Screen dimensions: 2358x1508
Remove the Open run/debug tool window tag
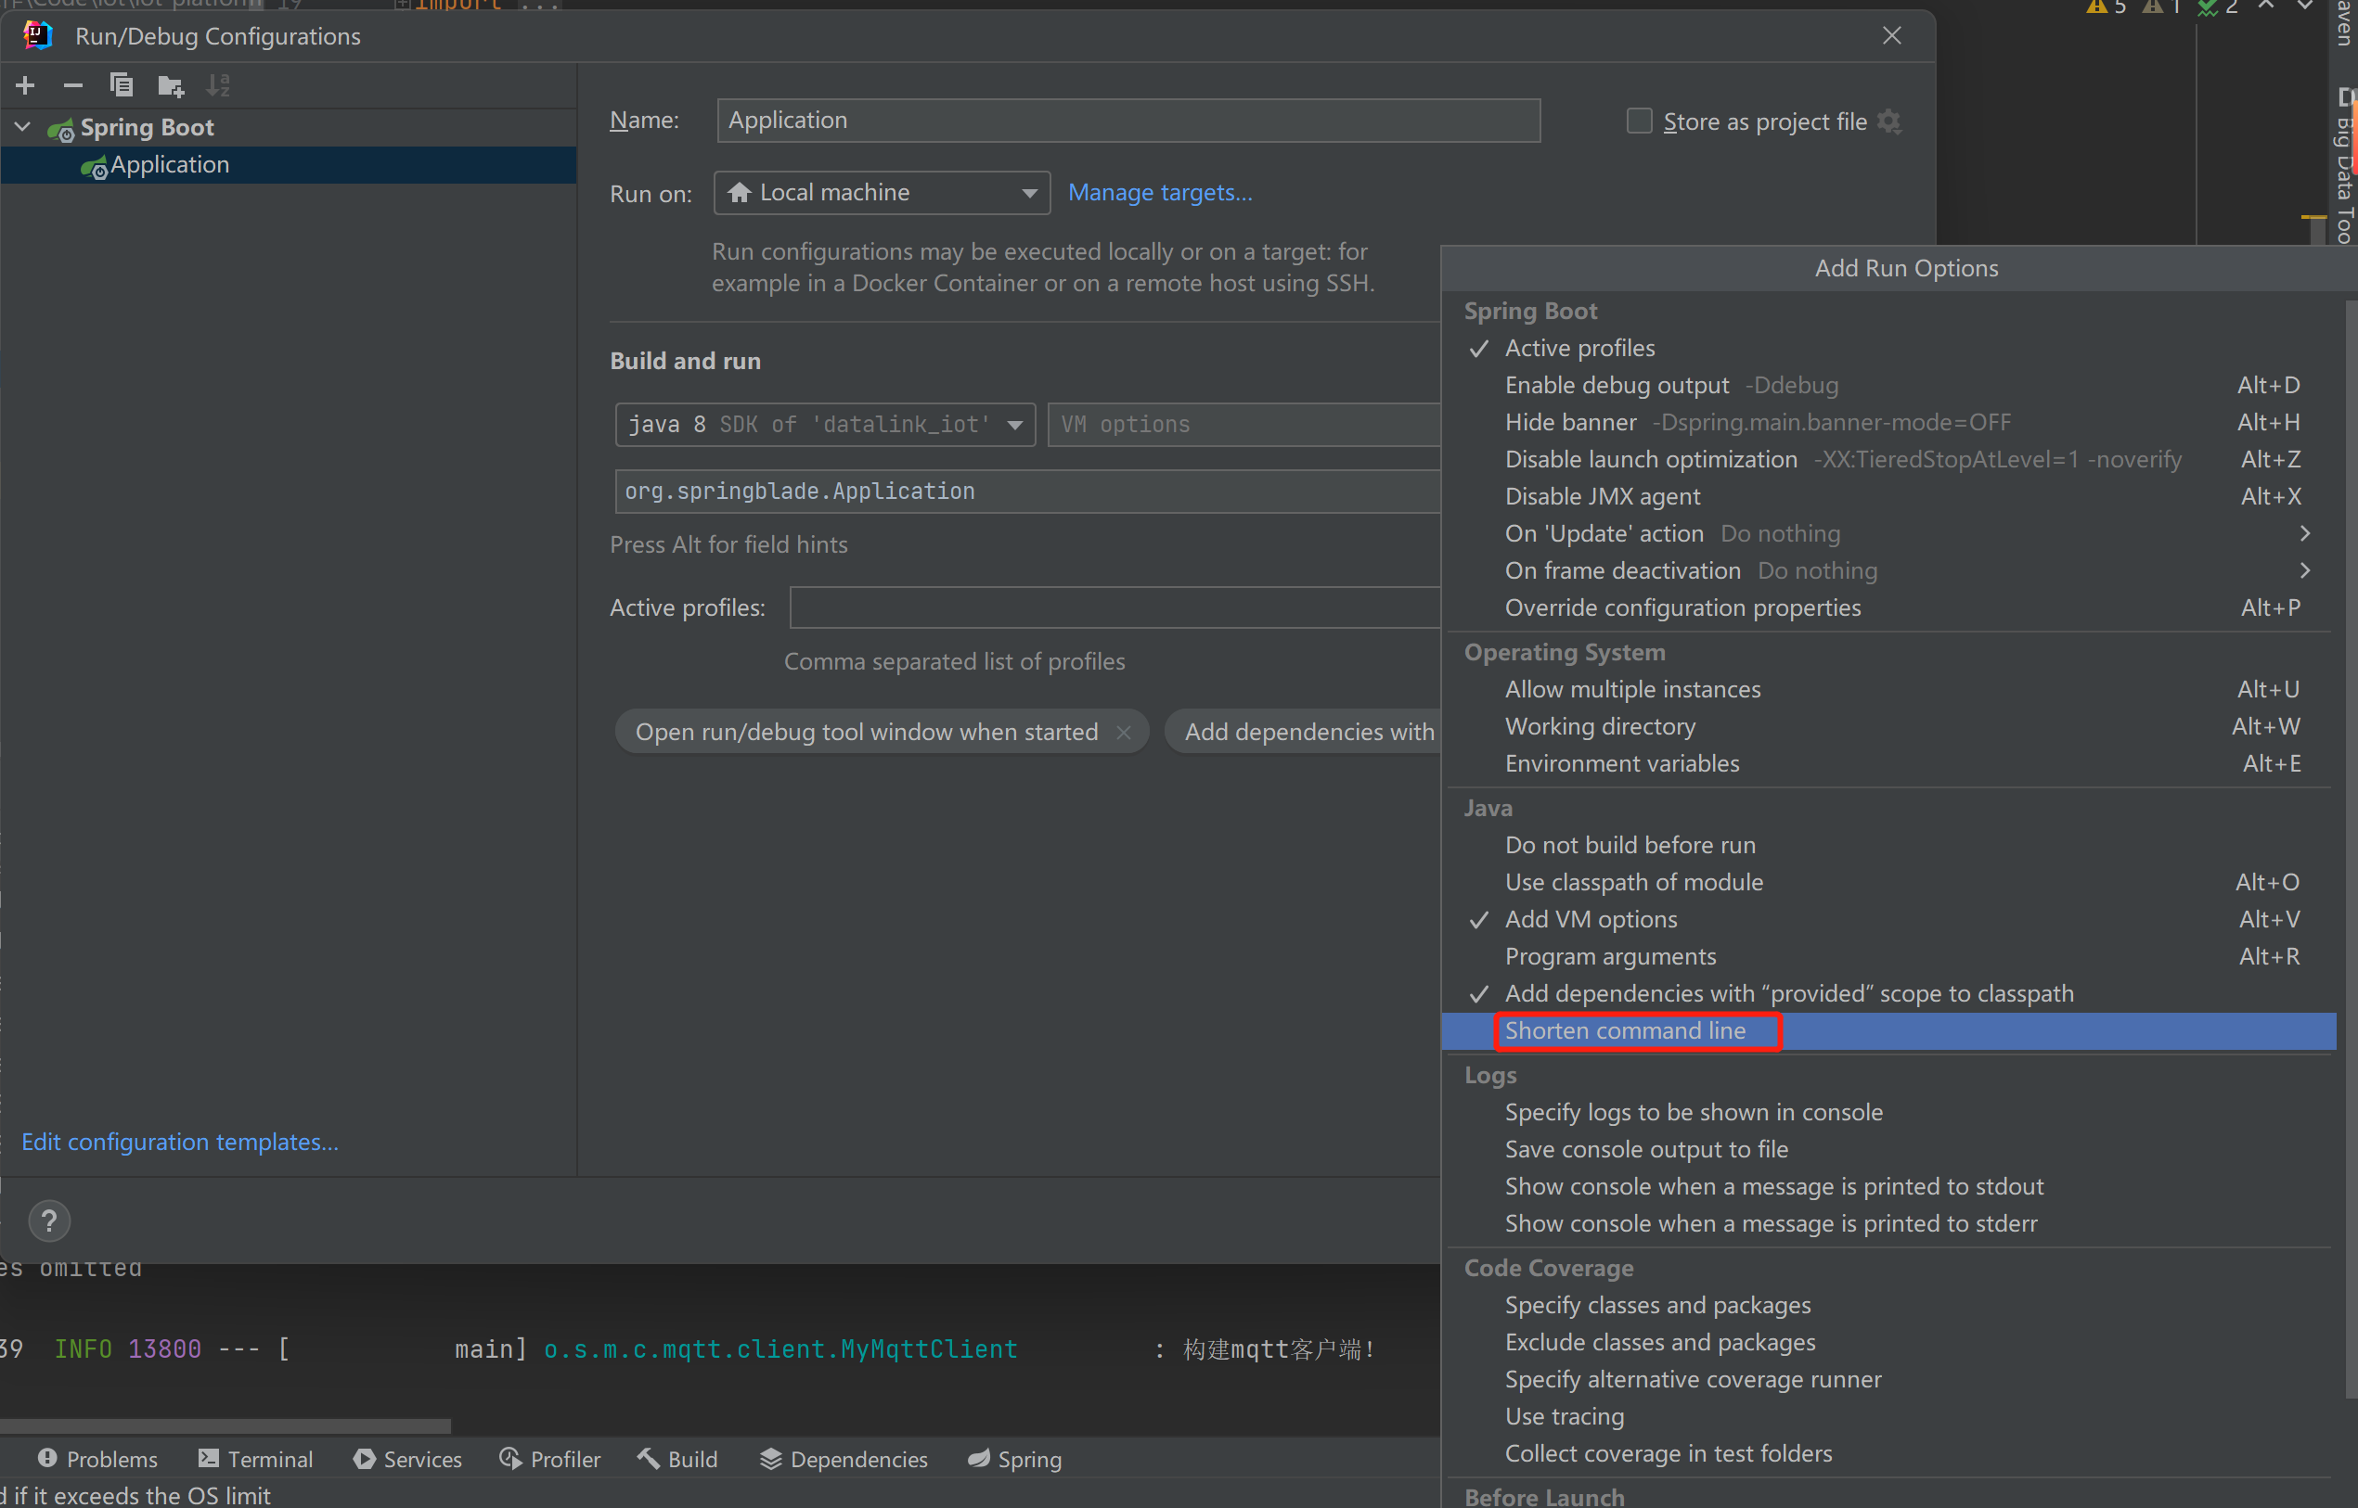click(1124, 732)
